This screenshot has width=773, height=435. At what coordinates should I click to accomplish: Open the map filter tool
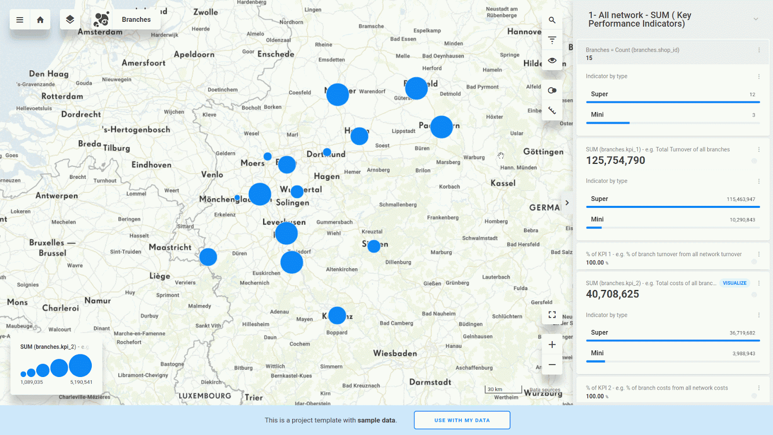[552, 40]
